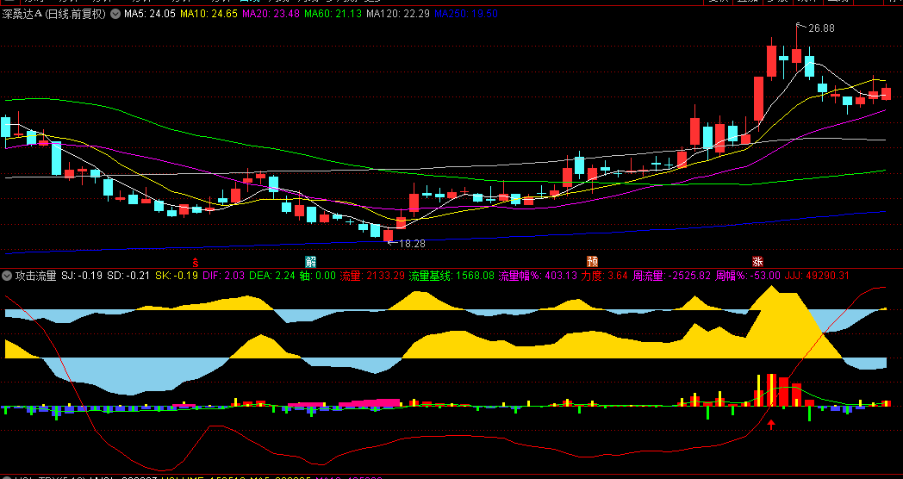Click the MA250: 19.50 label
This screenshot has width=903, height=479.
pyautogui.click(x=466, y=14)
